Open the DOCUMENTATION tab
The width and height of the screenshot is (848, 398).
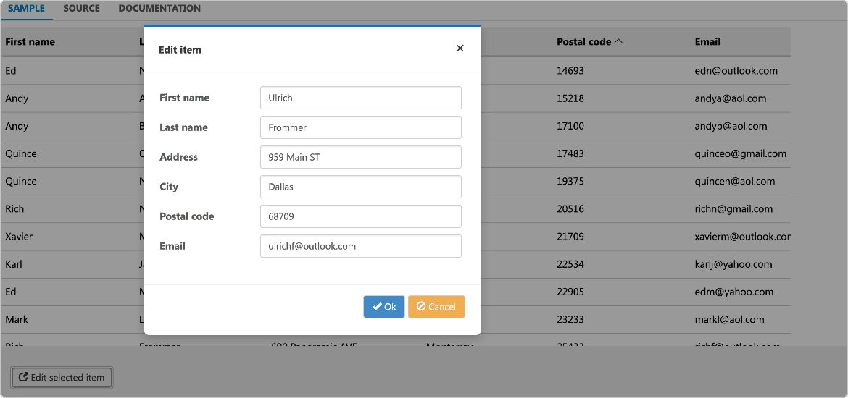159,9
